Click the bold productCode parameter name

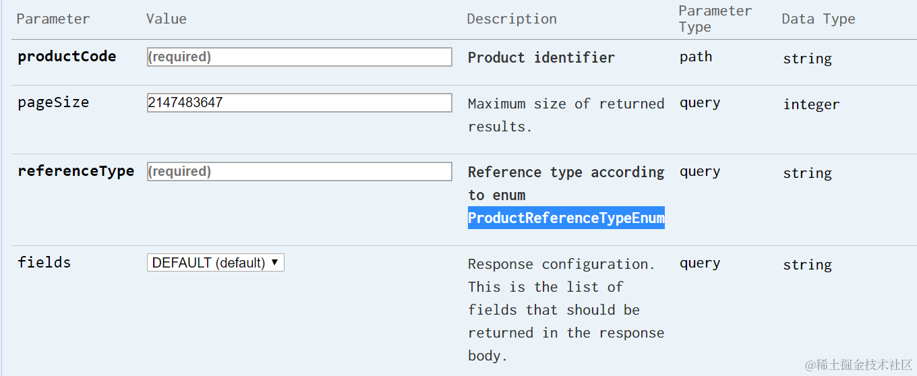[67, 57]
